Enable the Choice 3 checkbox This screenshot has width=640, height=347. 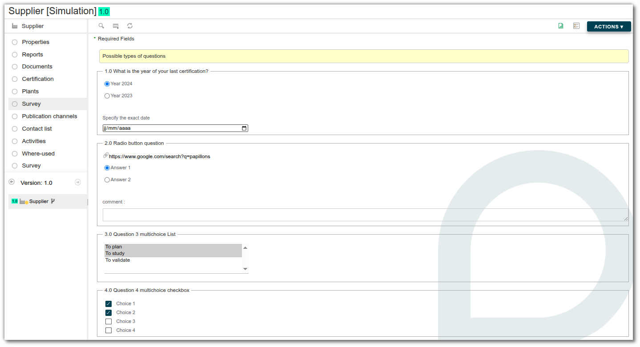109,321
